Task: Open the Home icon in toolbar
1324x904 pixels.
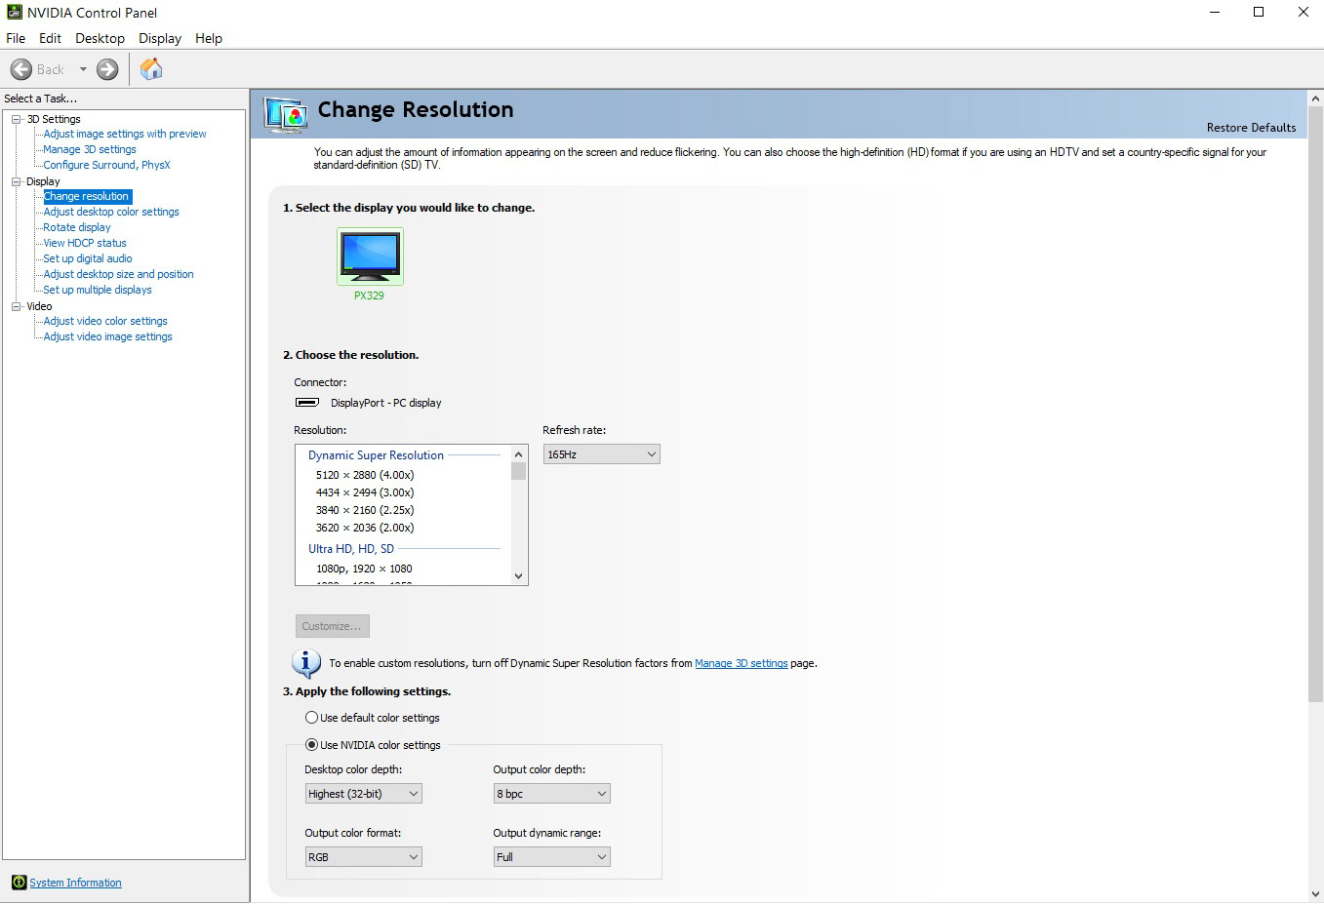Action: 151,69
